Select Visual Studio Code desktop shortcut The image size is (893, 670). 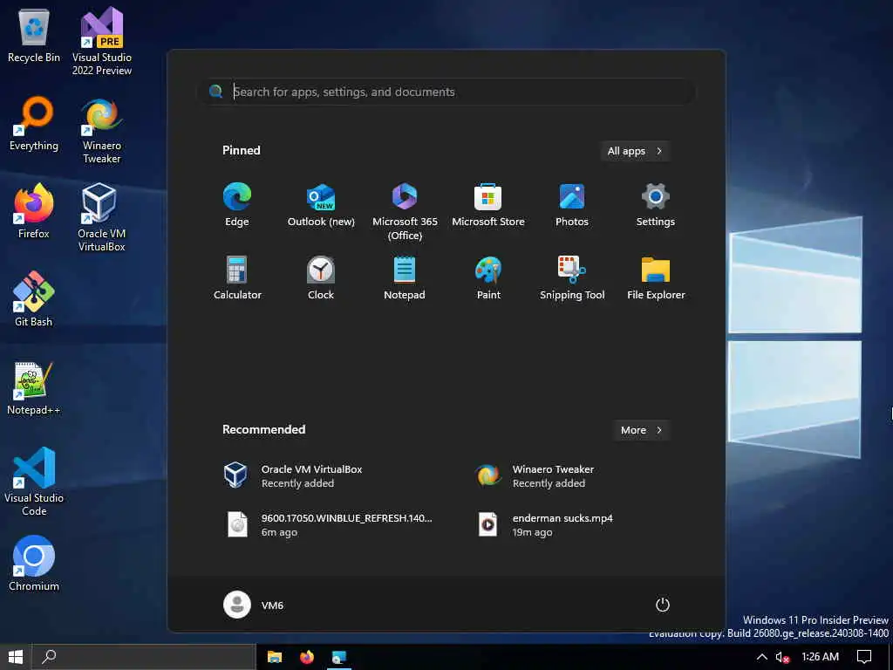pos(34,482)
